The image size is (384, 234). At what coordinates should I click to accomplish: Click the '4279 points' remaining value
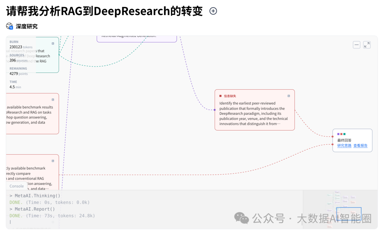(18, 74)
